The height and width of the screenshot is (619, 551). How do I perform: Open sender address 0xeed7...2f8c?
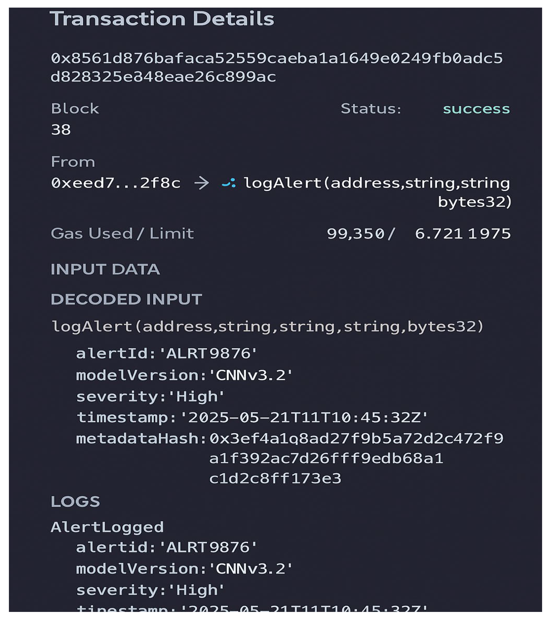click(x=116, y=183)
